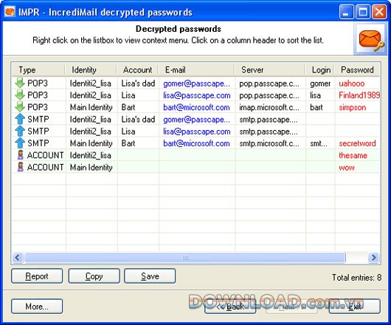The height and width of the screenshot is (325, 391).
Task: Click the horizontal scrollbar left arrow
Action: [18, 257]
